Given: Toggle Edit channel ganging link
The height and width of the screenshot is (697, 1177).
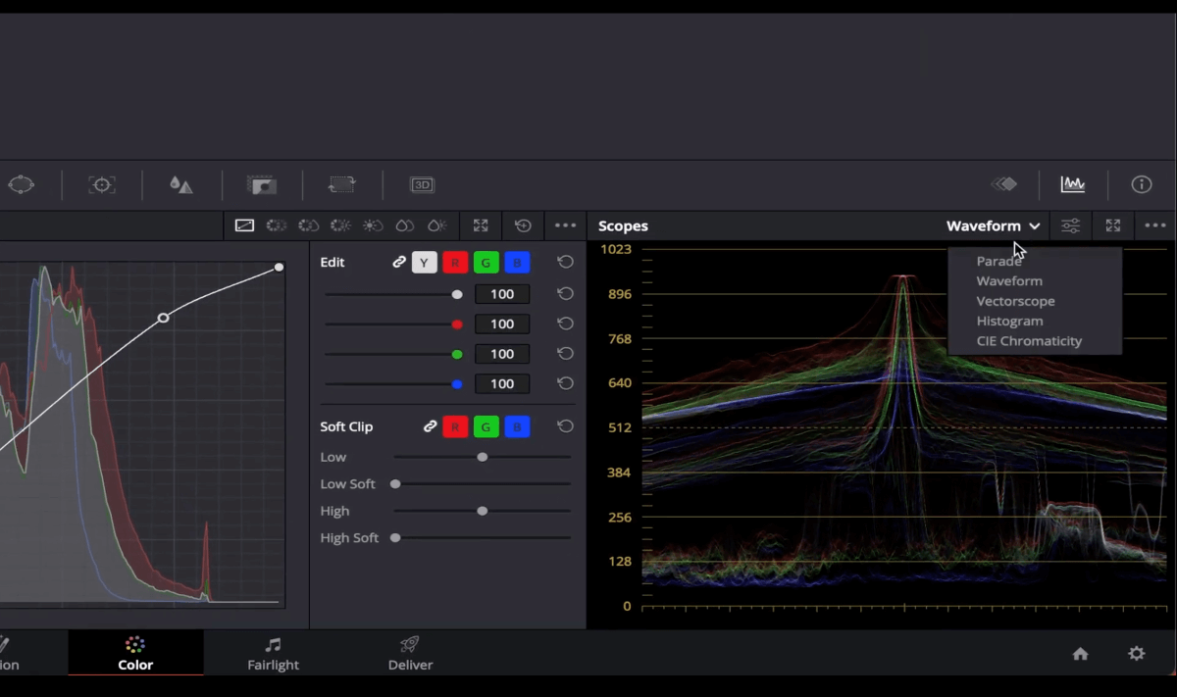Looking at the screenshot, I should (x=399, y=262).
